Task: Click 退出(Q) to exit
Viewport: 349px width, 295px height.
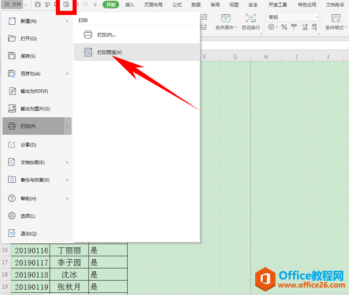Action: pyautogui.click(x=37, y=233)
